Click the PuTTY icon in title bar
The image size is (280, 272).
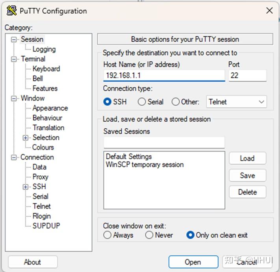12,11
